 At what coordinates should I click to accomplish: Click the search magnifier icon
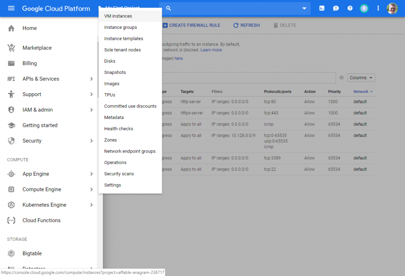(168, 8)
